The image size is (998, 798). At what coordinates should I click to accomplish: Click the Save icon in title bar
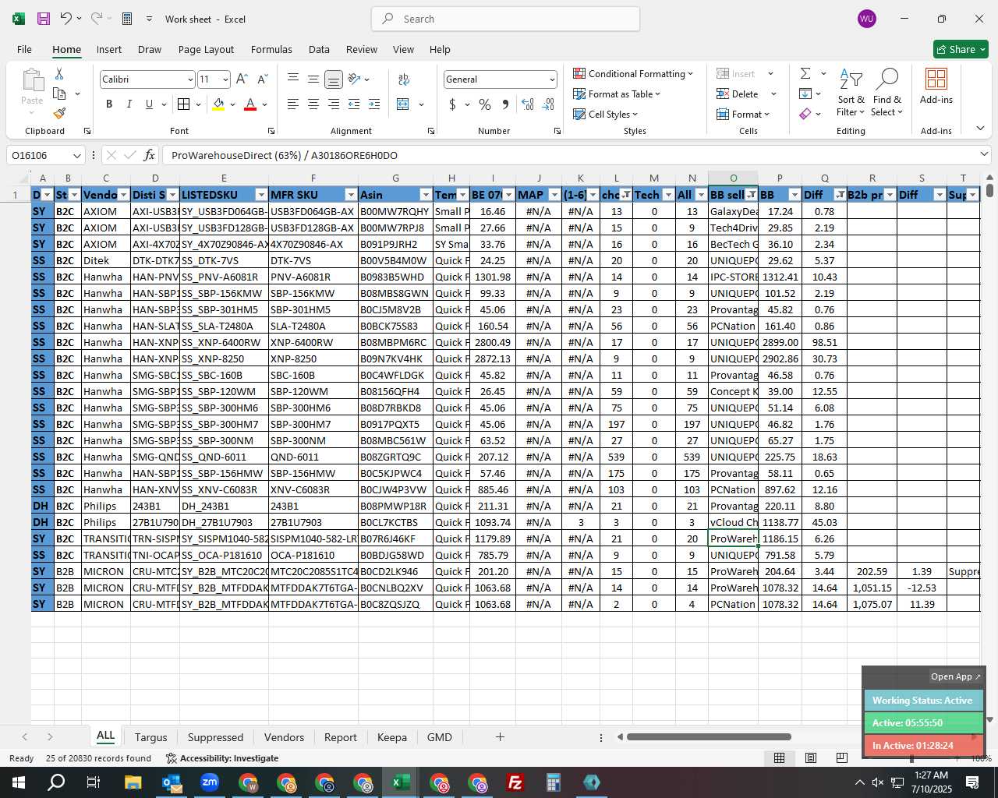click(x=44, y=19)
